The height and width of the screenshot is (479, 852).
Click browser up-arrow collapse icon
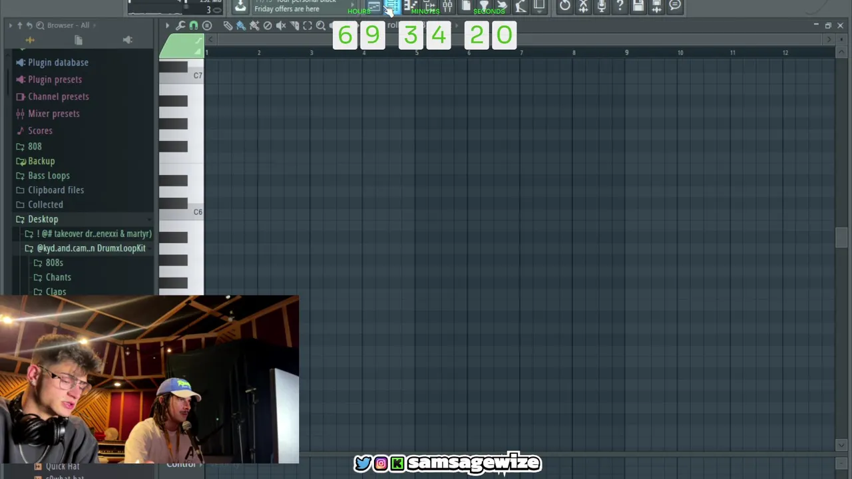[x=19, y=25]
